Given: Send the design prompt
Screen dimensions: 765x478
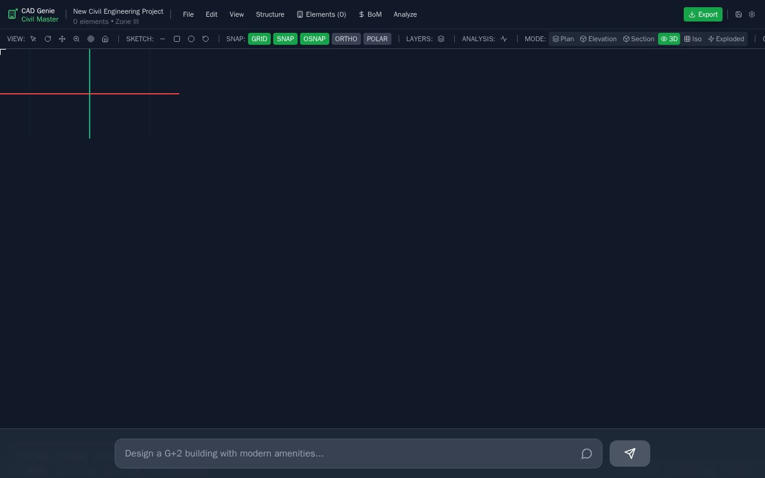Looking at the screenshot, I should click(x=630, y=454).
